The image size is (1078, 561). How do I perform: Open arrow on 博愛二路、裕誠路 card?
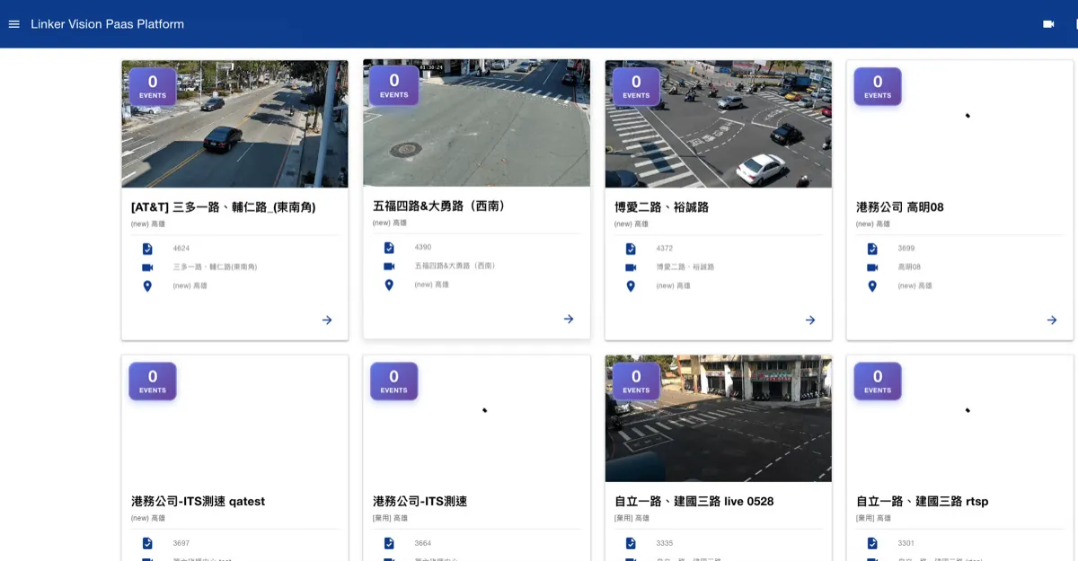pyautogui.click(x=810, y=320)
